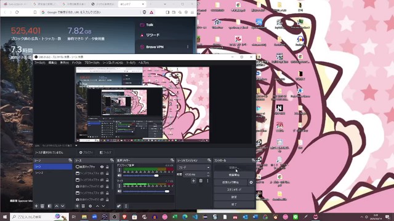Viewport: 394px width, 221px height.
Task: Add a new scene with plus icon
Action: (x=36, y=206)
